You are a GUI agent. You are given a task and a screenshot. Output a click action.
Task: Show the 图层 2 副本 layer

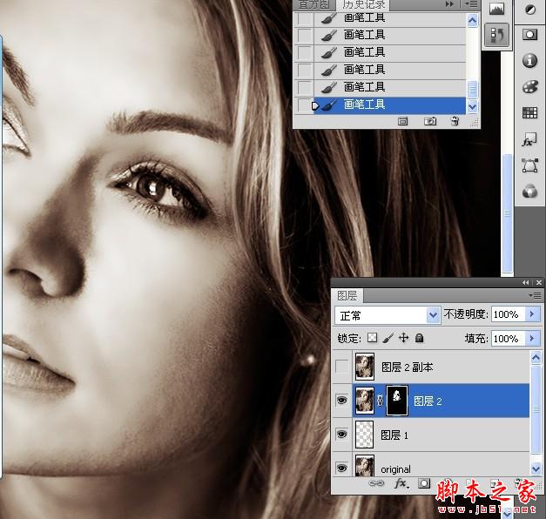(341, 367)
